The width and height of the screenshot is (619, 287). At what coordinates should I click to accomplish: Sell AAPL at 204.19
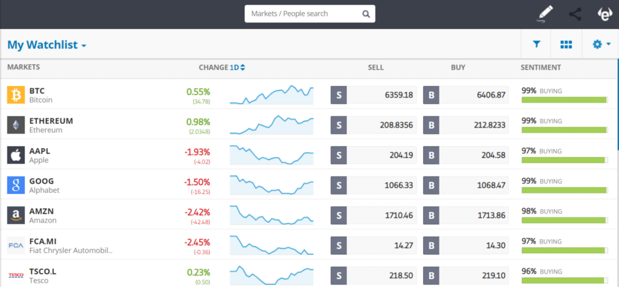click(x=374, y=155)
